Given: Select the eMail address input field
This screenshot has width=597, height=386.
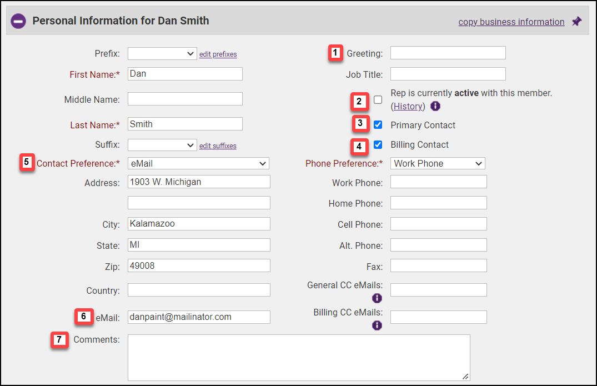Looking at the screenshot, I should pyautogui.click(x=199, y=317).
